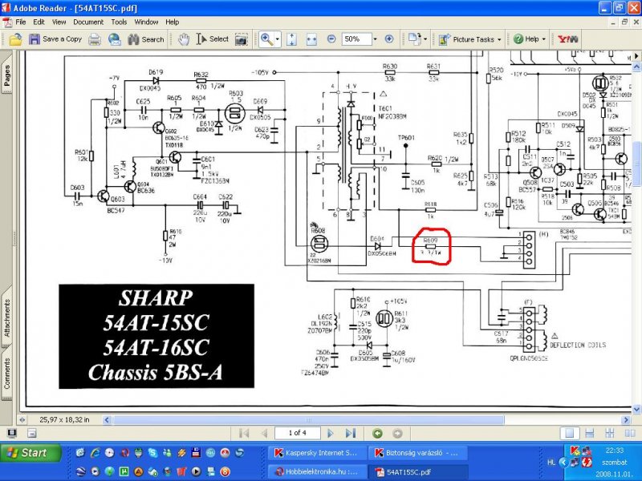The height and width of the screenshot is (481, 642).
Task: Click the zoom in plus button
Action: 389,38
